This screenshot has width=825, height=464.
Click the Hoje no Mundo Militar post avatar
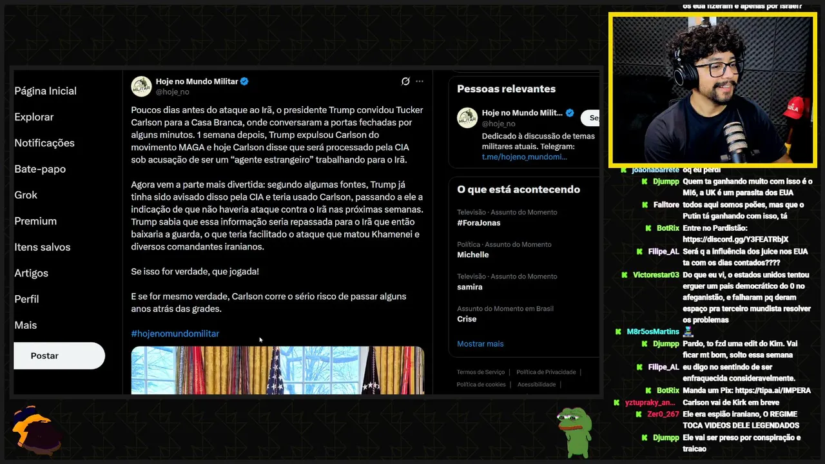click(x=141, y=86)
